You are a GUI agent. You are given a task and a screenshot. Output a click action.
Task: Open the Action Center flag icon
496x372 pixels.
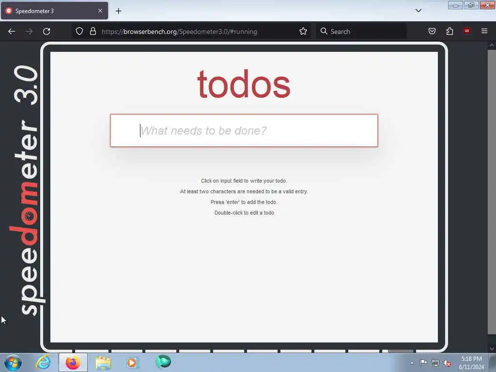tap(423, 363)
